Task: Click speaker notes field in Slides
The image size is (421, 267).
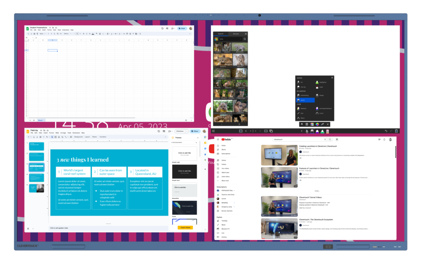Action: click(x=108, y=228)
